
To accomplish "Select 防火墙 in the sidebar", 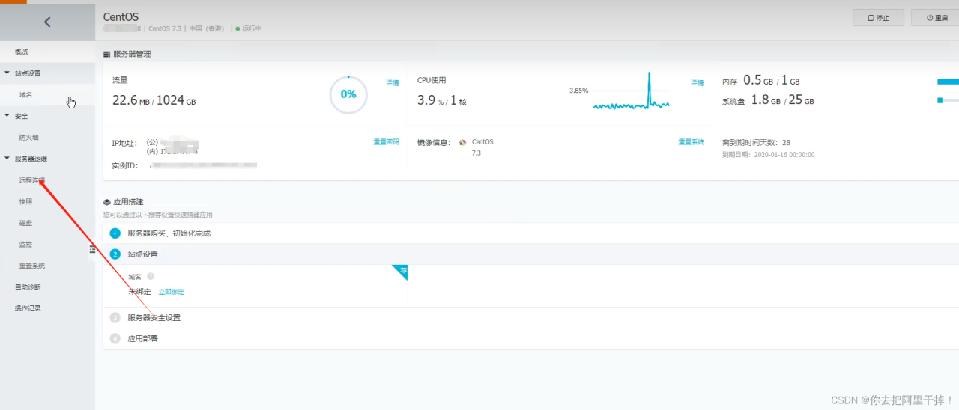I will (x=28, y=138).
